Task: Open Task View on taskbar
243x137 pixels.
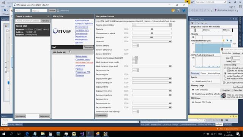Action: pos(19,134)
